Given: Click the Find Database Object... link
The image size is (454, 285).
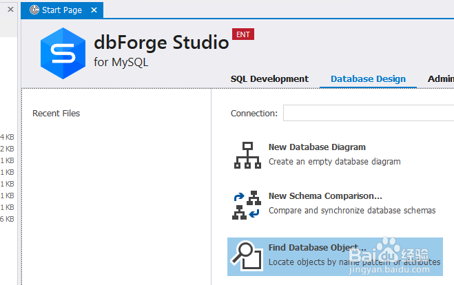Looking at the screenshot, I should [317, 248].
